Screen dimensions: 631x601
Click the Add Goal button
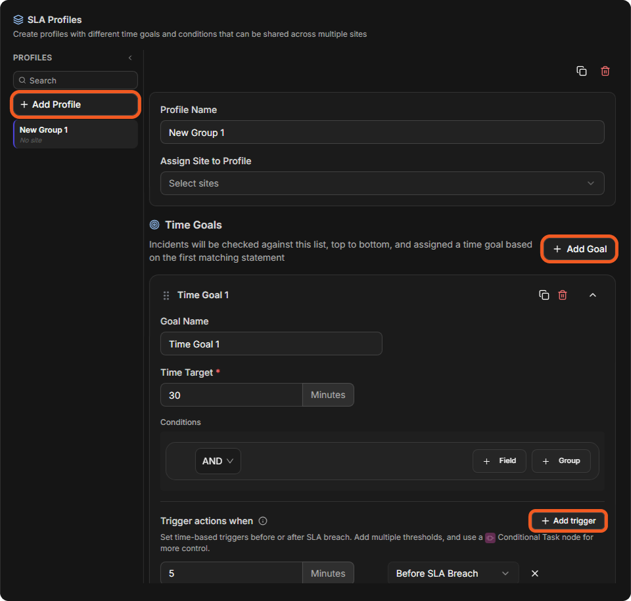point(580,249)
